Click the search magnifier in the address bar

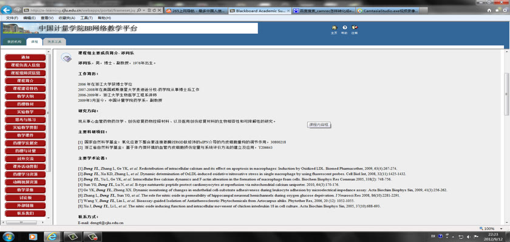point(139,10)
